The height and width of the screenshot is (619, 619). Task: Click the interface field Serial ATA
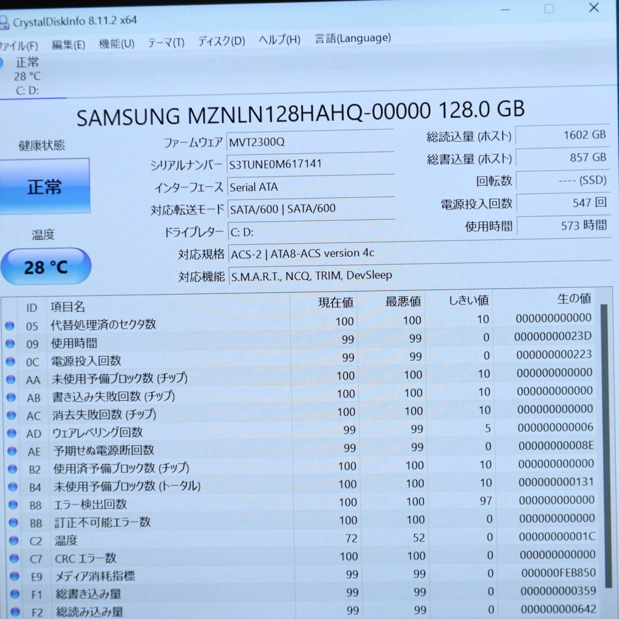pyautogui.click(x=311, y=187)
